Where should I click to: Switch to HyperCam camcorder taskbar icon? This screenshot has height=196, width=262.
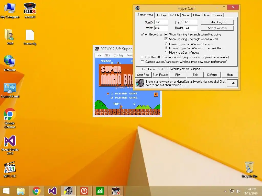pyautogui.click(x=68, y=191)
